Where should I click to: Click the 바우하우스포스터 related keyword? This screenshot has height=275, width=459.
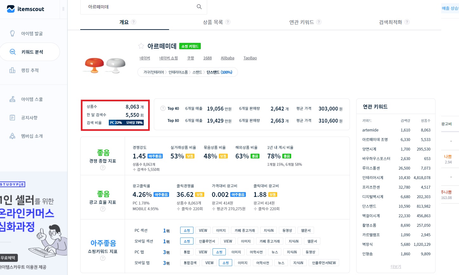(376, 158)
